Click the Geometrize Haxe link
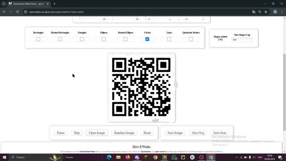This screenshot has width=286, height=161. coord(87,152)
